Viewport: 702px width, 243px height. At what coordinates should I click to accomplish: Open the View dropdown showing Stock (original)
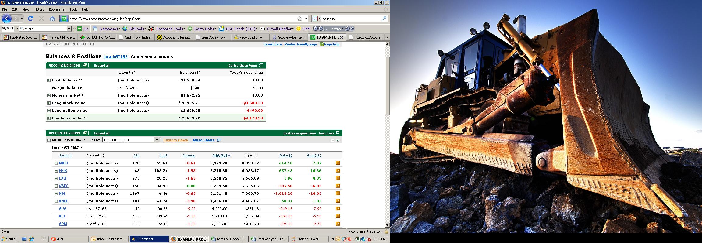(x=157, y=140)
